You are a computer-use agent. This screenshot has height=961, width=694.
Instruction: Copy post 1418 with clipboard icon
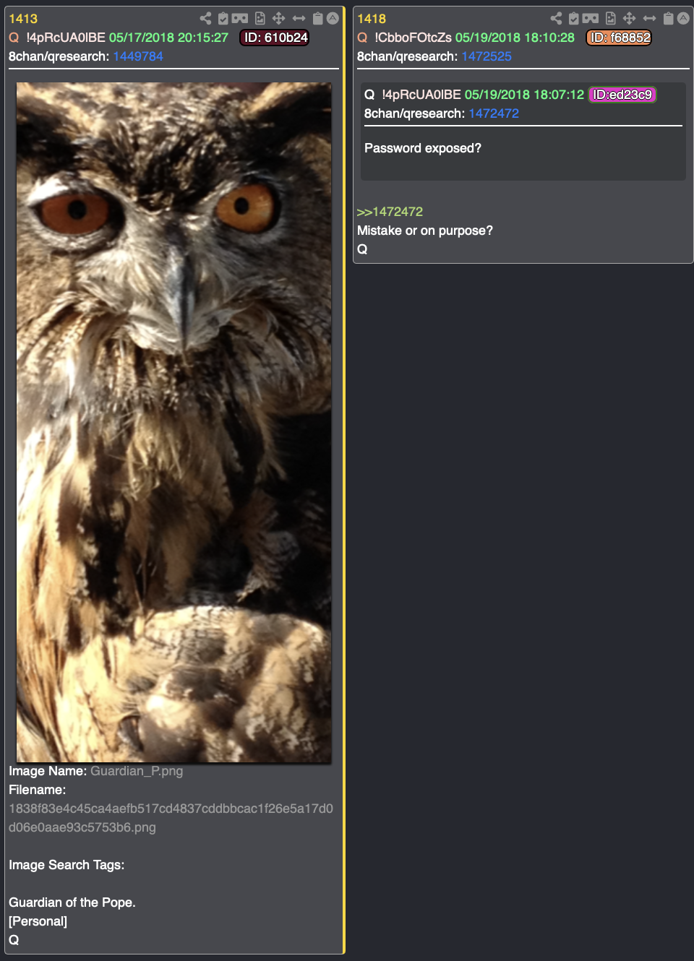coord(669,18)
